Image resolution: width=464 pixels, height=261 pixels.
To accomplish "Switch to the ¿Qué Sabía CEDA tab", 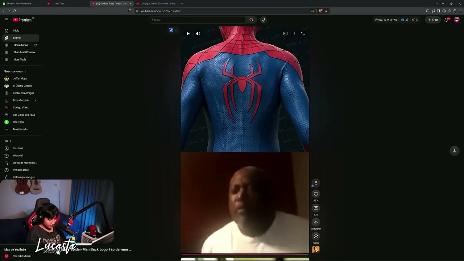I will click(157, 4).
